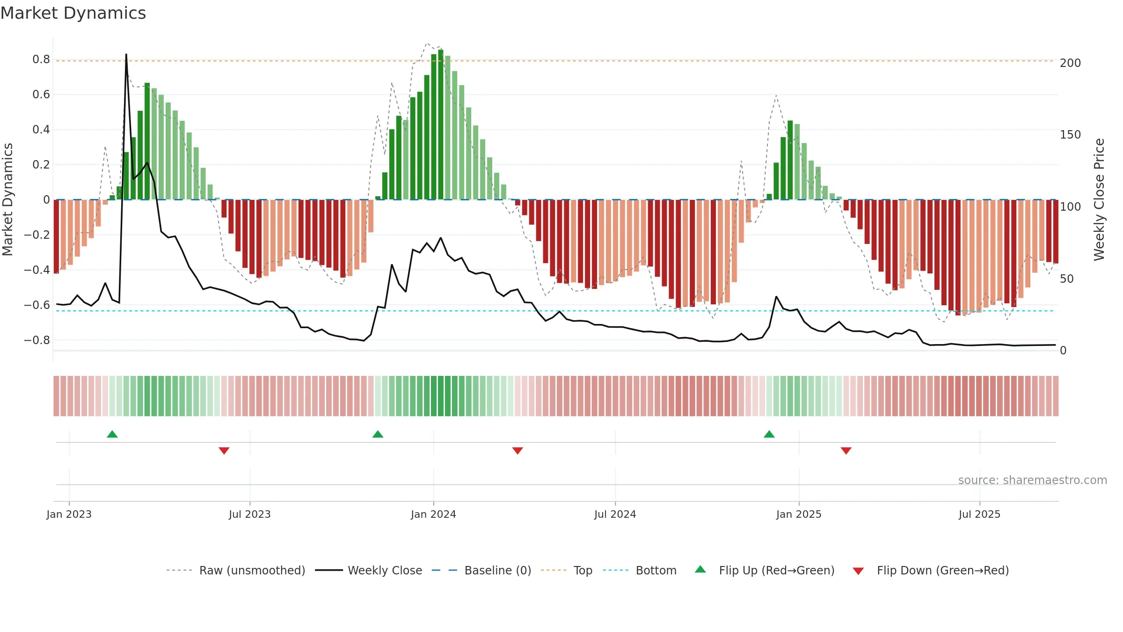Image resolution: width=1123 pixels, height=632 pixels.
Task: Click the 0.6 left axis tick label
Action: pyautogui.click(x=41, y=95)
